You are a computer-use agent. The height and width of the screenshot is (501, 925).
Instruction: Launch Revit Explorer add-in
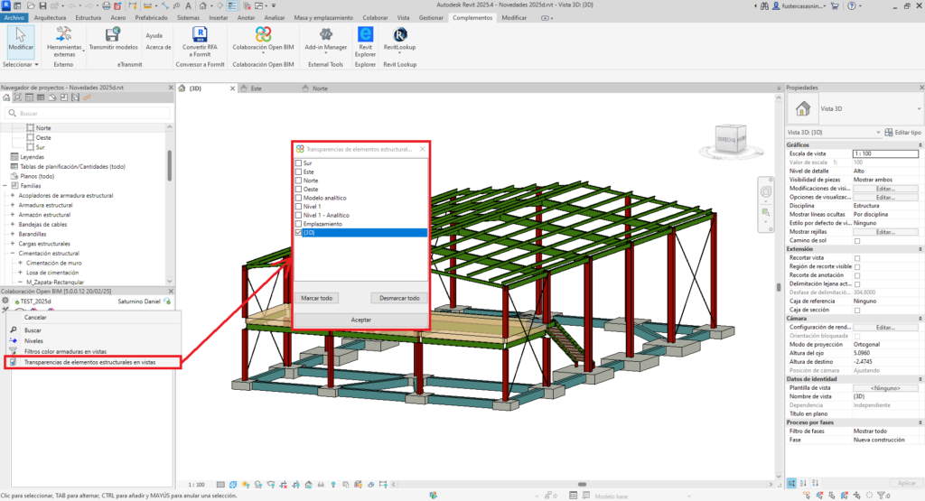[366, 34]
